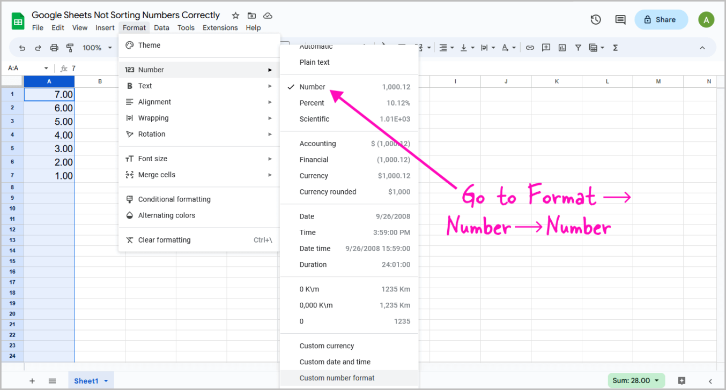
Task: Open the account avatar A
Action: (x=706, y=20)
